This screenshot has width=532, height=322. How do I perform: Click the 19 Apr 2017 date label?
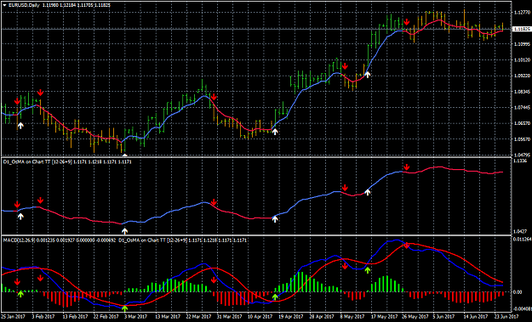291,317
